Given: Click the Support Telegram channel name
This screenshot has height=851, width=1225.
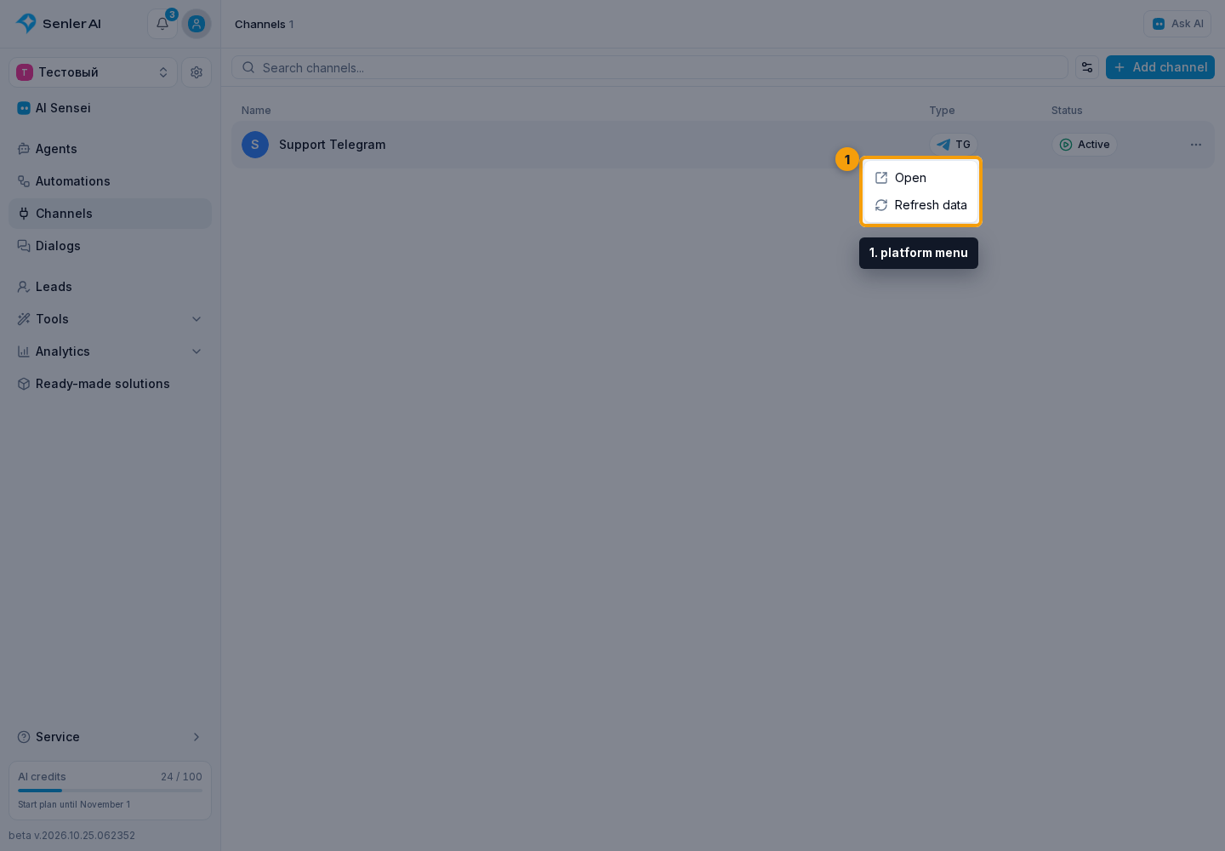Looking at the screenshot, I should point(333,145).
